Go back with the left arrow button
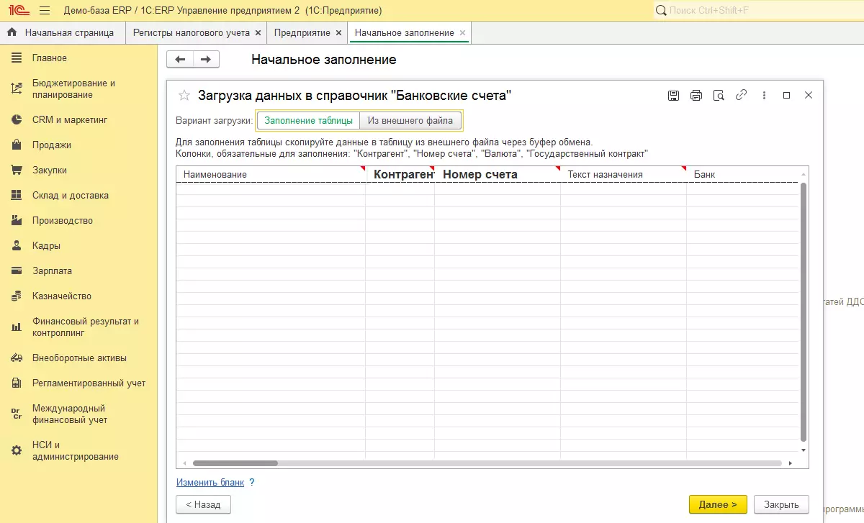This screenshot has width=864, height=523. [x=180, y=60]
